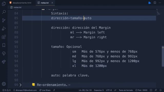The height and width of the screenshot is (92, 164).
Task: Open the Extensions view
Action: 4,37
